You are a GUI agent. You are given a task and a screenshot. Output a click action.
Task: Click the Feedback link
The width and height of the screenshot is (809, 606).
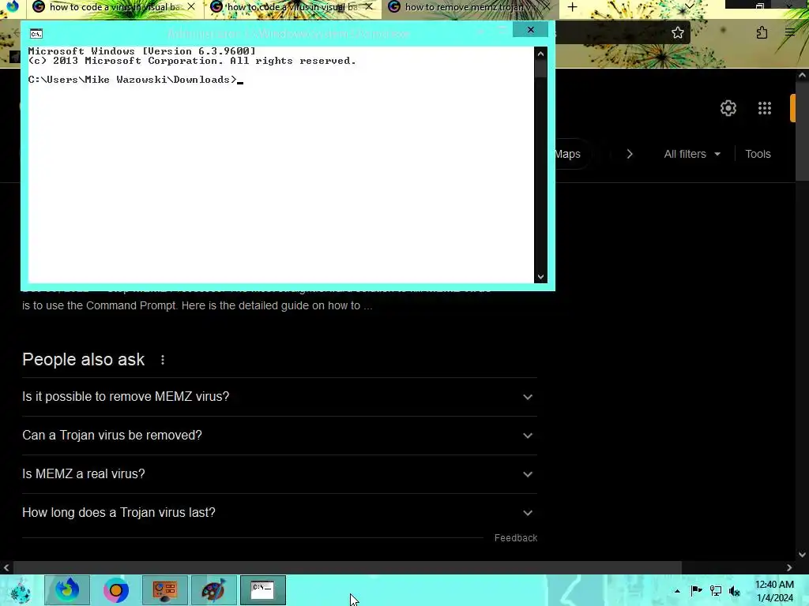pyautogui.click(x=515, y=538)
